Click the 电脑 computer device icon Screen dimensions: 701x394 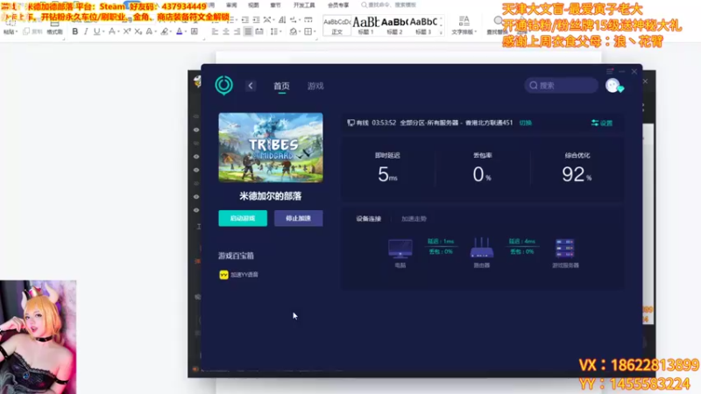[400, 249]
